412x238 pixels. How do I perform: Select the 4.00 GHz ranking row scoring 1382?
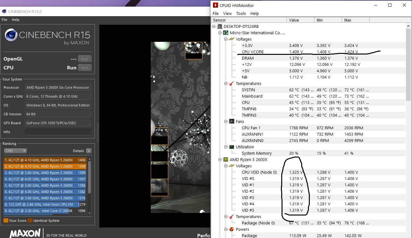45,192
